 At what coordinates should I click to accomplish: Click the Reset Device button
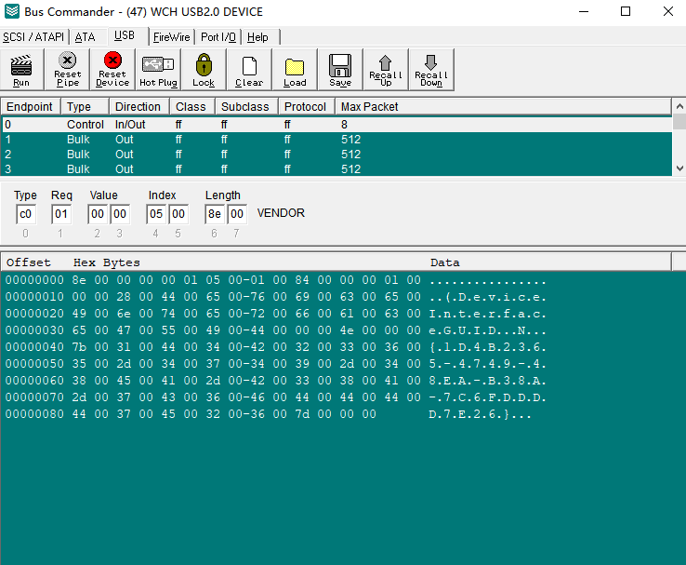(x=112, y=70)
